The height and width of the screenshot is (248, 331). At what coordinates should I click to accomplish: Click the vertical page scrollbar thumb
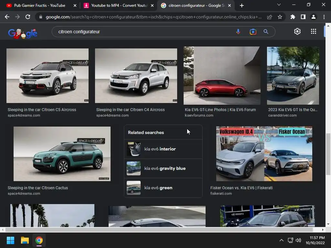coord(328,154)
